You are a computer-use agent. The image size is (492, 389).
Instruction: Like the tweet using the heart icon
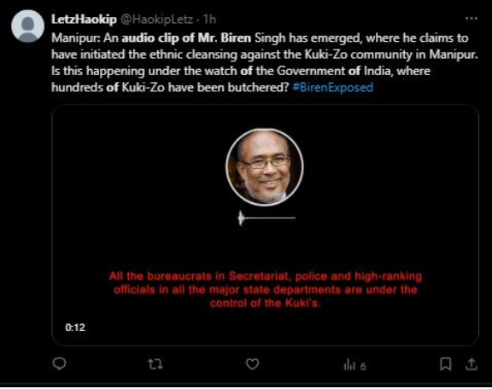point(252,364)
